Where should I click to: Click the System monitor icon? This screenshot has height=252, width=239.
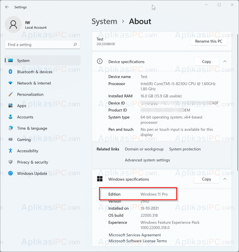11,60
